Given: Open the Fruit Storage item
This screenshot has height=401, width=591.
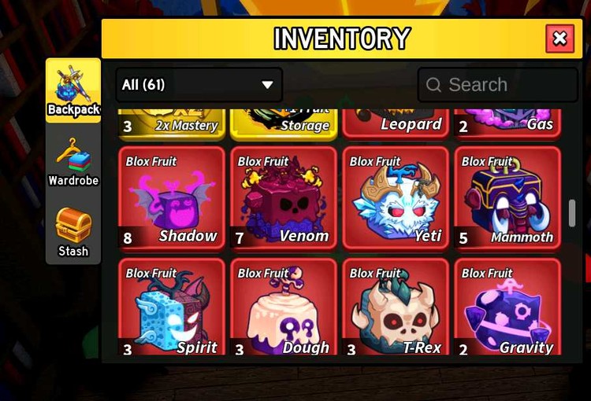Looking at the screenshot, I should coord(284,124).
